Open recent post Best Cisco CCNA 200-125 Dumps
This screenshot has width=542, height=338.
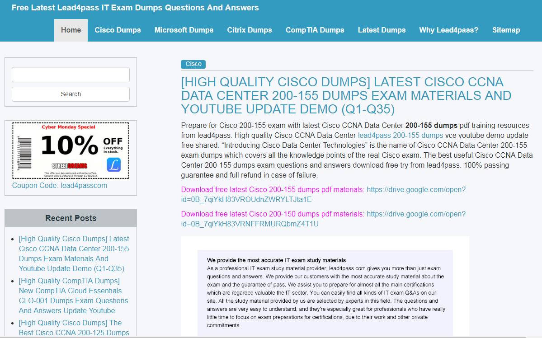tap(74, 328)
